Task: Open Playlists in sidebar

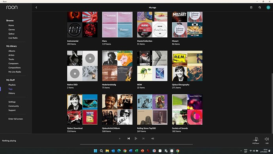Action: (x=12, y=85)
